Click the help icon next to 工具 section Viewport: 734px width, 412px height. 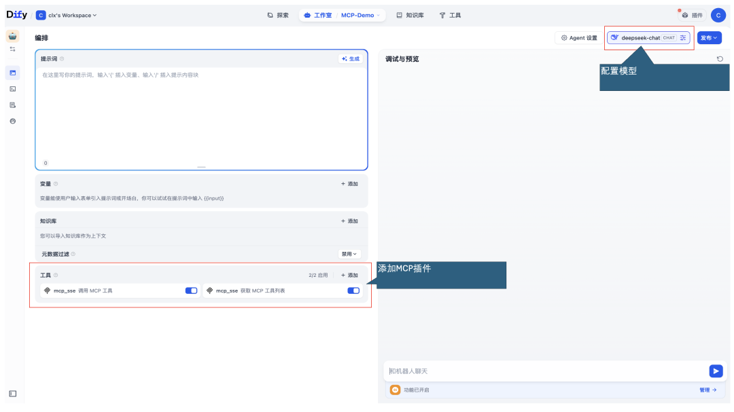pos(56,276)
